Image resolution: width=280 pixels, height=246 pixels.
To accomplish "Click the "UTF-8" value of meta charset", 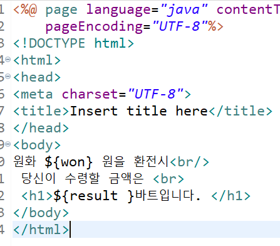I will click(155, 94).
